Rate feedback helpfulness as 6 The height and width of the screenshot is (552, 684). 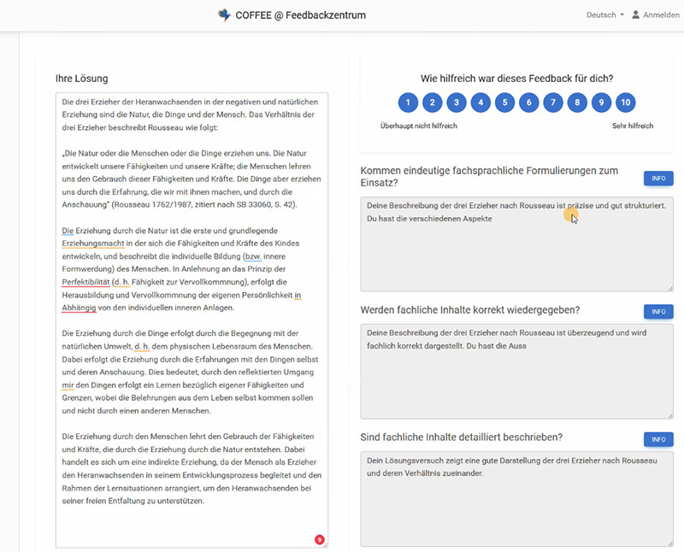(529, 103)
